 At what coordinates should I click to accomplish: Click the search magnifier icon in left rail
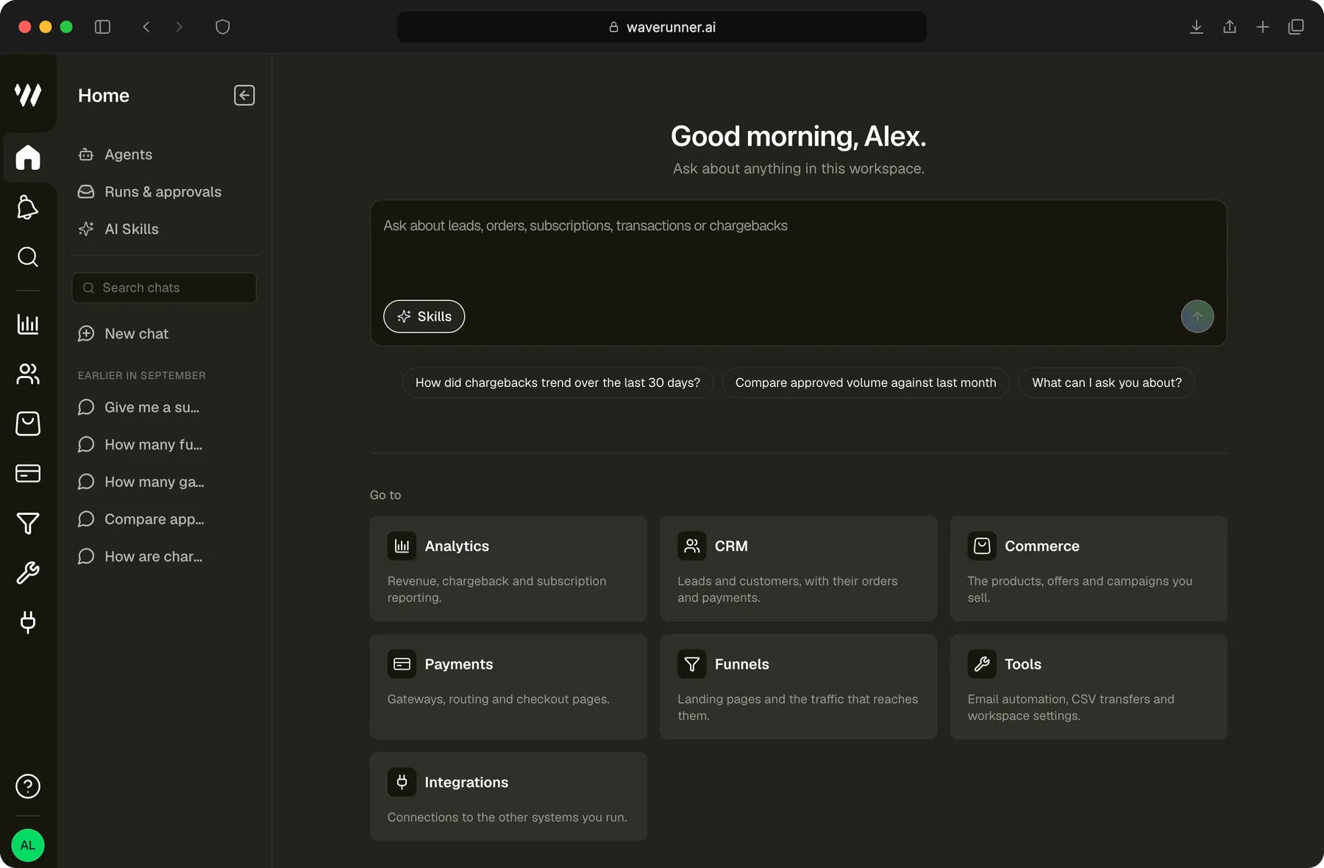[x=28, y=257]
